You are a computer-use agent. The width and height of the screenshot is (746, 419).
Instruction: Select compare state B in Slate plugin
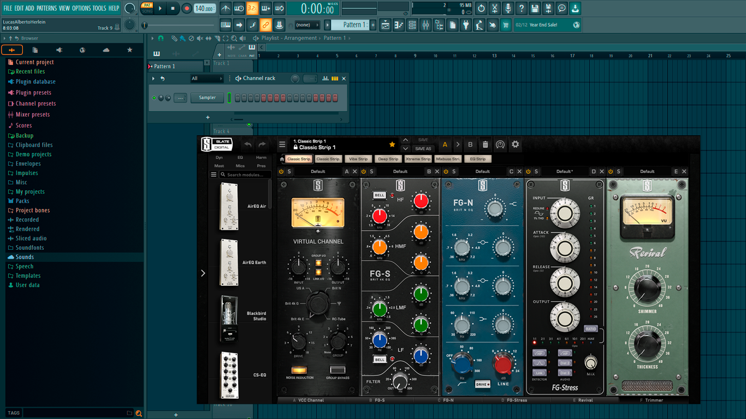[x=470, y=145]
